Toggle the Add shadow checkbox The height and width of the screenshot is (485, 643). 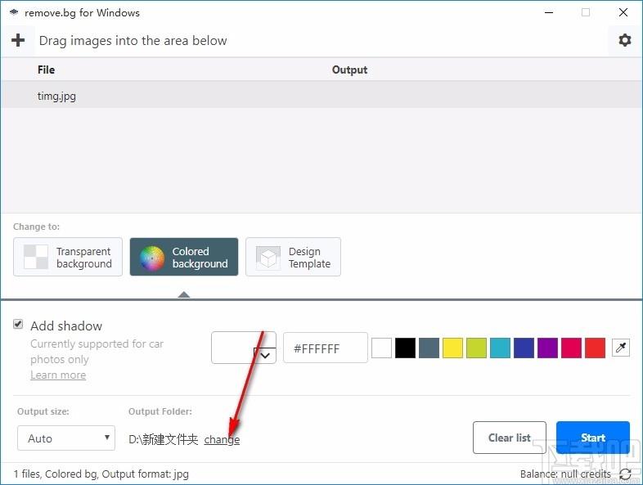(18, 325)
